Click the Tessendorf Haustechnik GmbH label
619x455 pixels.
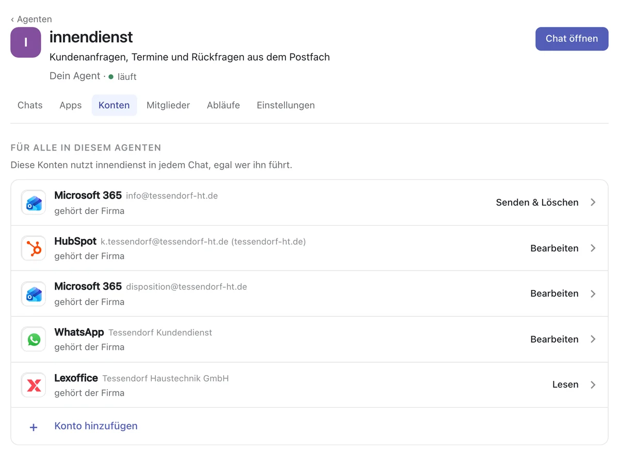166,378
